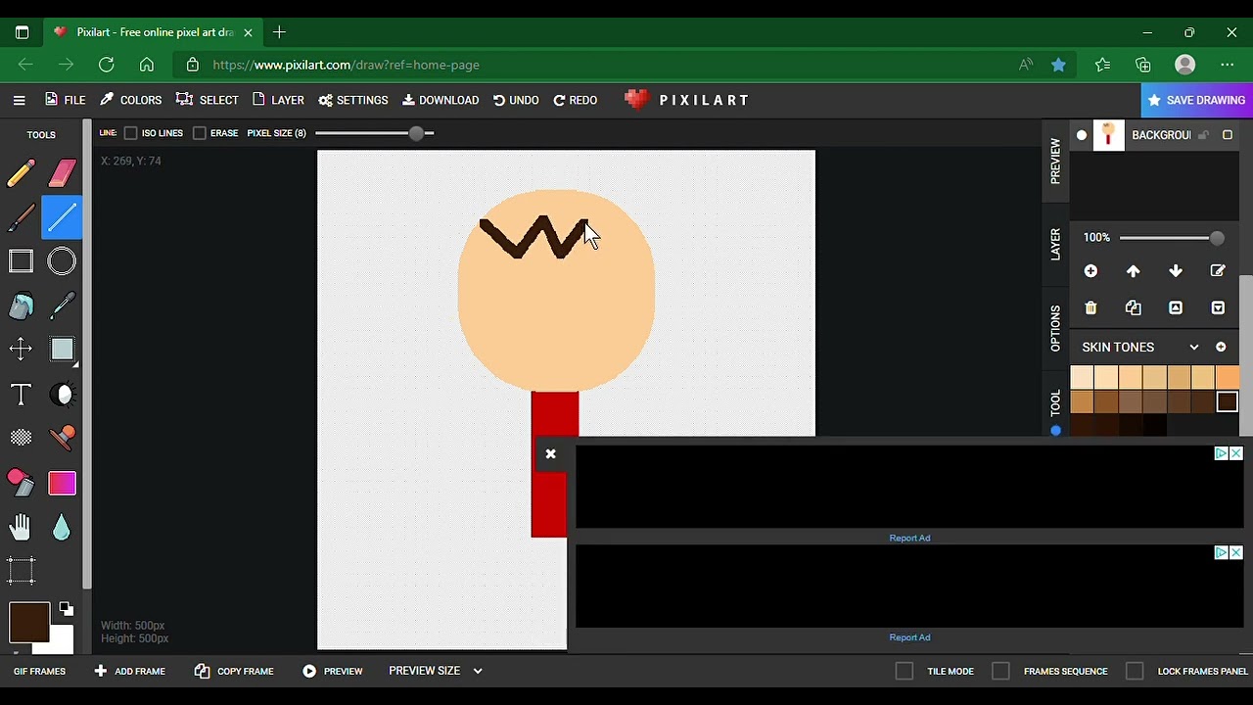Select the Brush tool
1253x705 pixels.
click(x=21, y=217)
